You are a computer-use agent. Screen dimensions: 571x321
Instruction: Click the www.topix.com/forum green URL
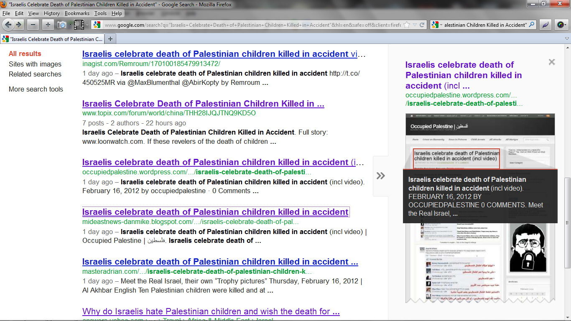tap(169, 113)
